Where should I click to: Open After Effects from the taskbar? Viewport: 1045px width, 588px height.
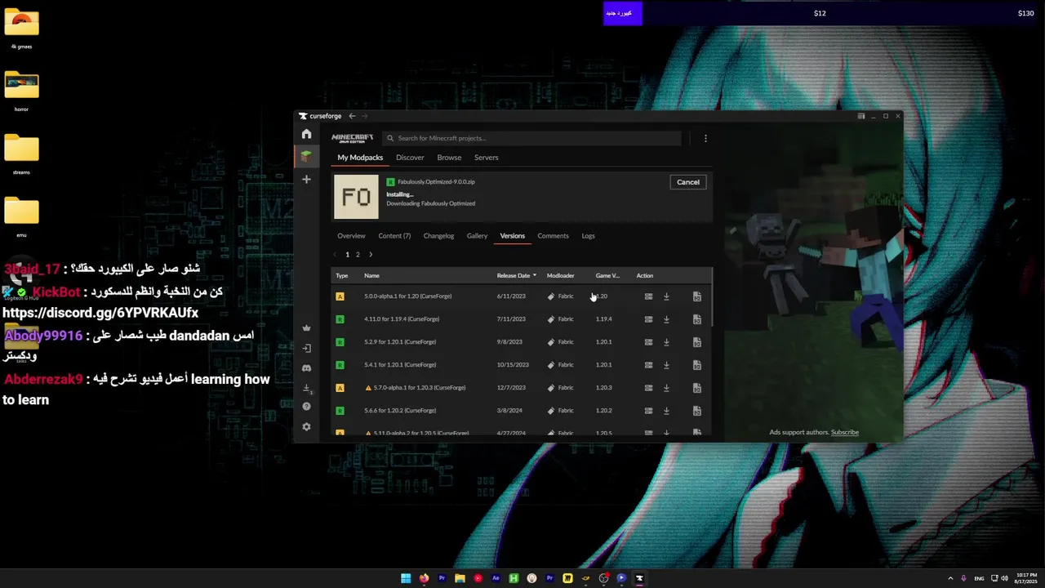click(496, 578)
